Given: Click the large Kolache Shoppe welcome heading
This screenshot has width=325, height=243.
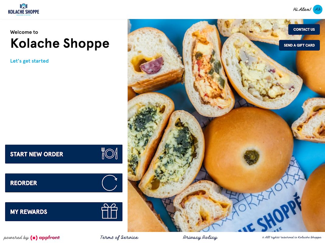Looking at the screenshot, I should coord(60,43).
